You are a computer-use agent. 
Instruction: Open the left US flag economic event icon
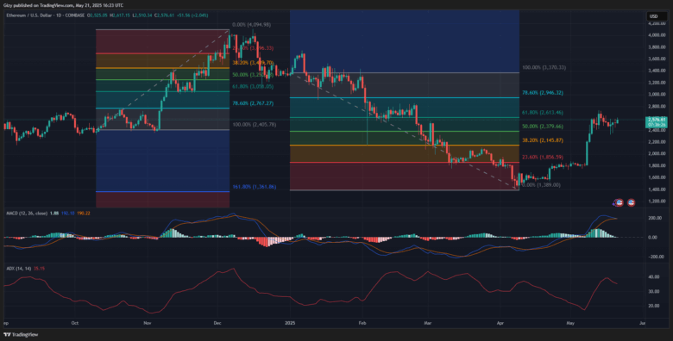(x=620, y=201)
